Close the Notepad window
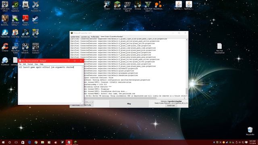 point(81,61)
